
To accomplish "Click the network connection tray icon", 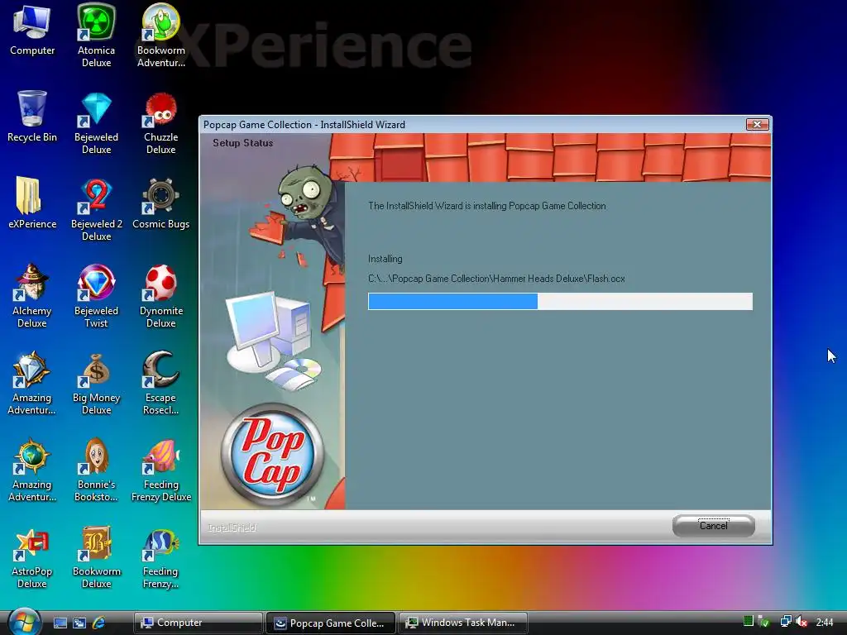I will (x=786, y=622).
